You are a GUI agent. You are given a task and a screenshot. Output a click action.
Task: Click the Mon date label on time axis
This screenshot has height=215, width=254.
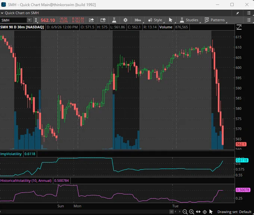tap(77, 206)
